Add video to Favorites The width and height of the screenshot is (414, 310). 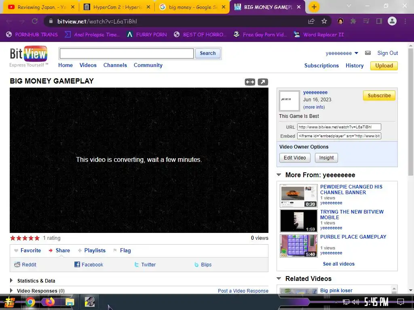[x=27, y=250]
